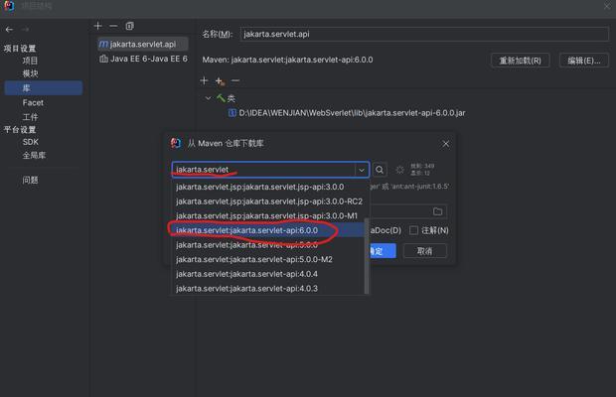
Task: Select jakarta.servlet-api:4.0.3 suggestion
Action: pos(268,289)
